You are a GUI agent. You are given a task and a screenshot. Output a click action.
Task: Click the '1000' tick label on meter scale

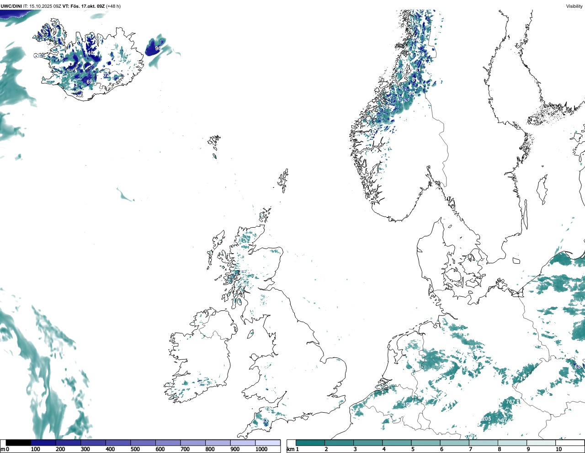(261, 449)
